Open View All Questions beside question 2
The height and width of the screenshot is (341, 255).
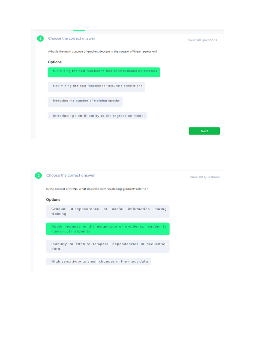tap(205, 177)
